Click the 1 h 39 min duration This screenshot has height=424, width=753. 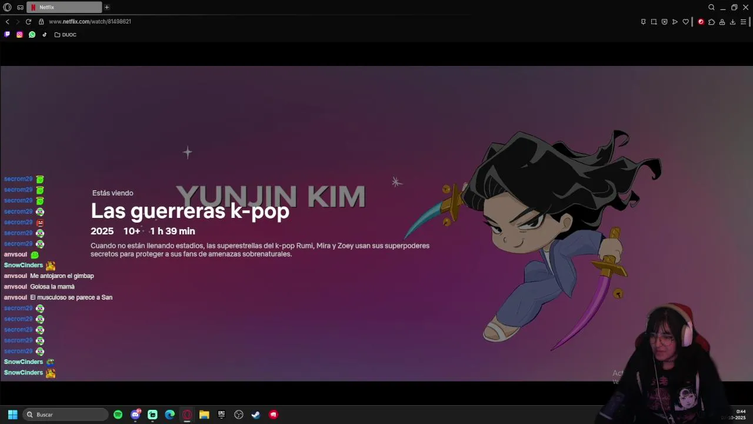coord(172,231)
